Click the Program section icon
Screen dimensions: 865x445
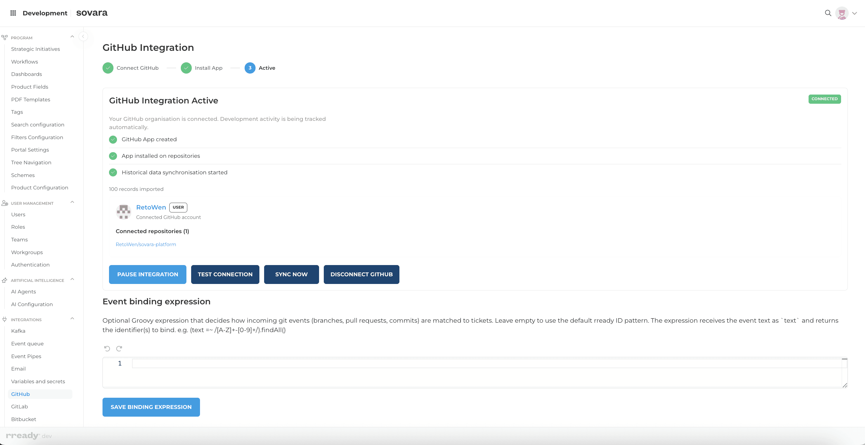pyautogui.click(x=4, y=37)
